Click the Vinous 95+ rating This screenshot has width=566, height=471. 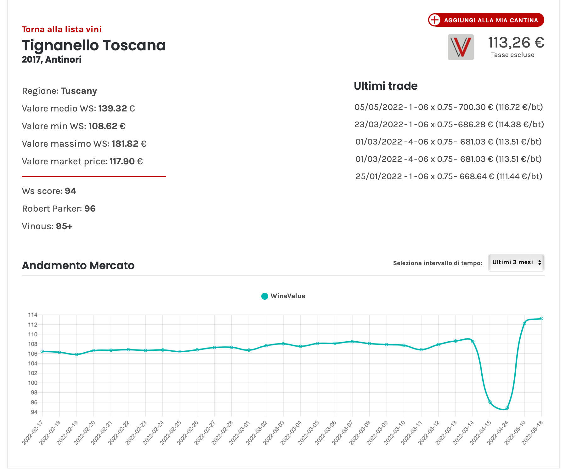click(47, 226)
